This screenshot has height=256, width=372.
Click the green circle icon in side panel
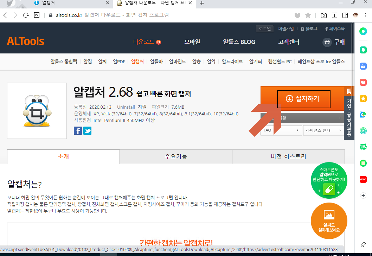[363, 31]
